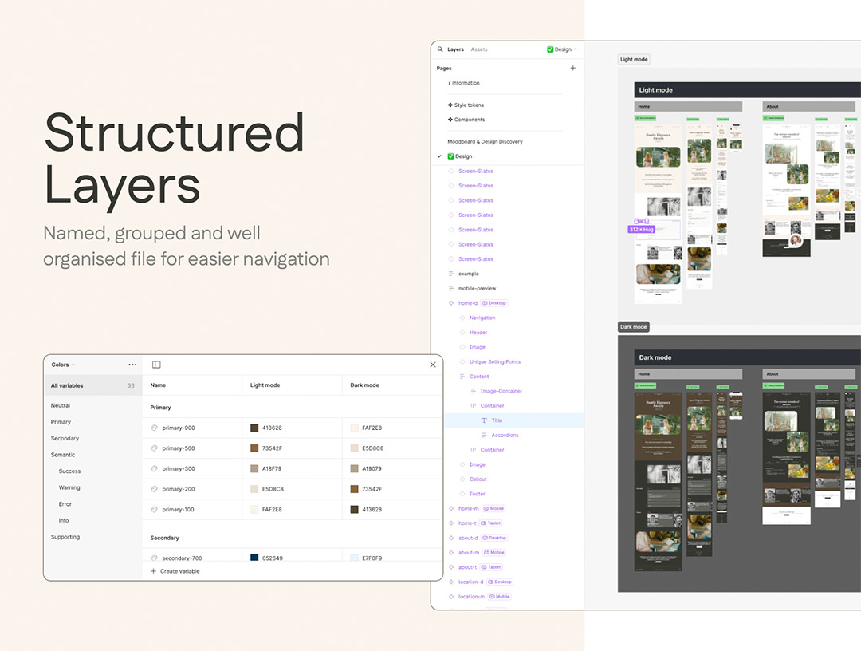Click the 413628 light mode swatch for primary-900
The image size is (861, 651).
pyautogui.click(x=254, y=428)
